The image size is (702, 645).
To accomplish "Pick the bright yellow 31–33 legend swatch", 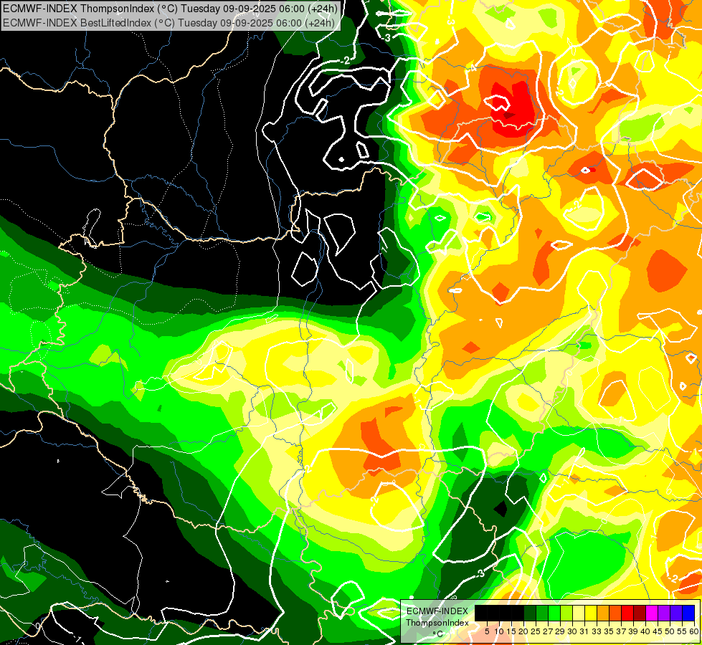I will point(591,613).
